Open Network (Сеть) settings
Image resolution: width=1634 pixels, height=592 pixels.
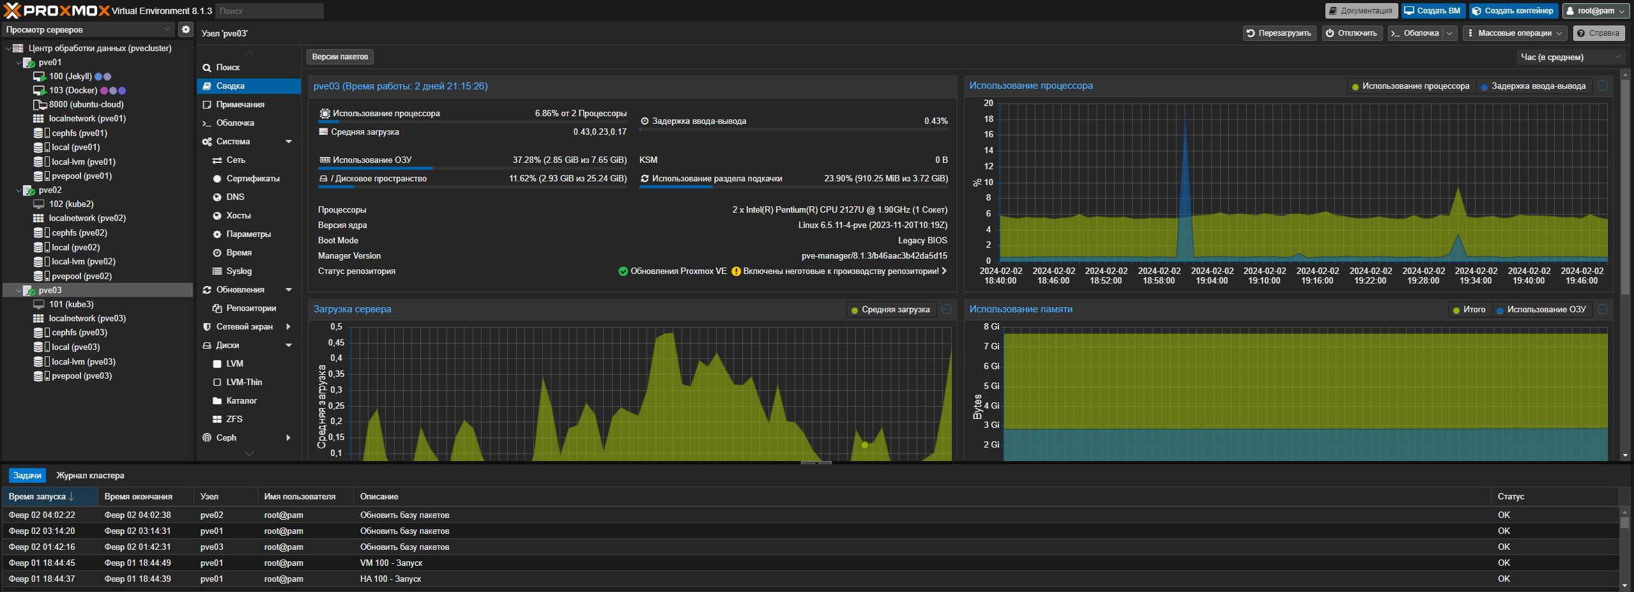(x=248, y=160)
